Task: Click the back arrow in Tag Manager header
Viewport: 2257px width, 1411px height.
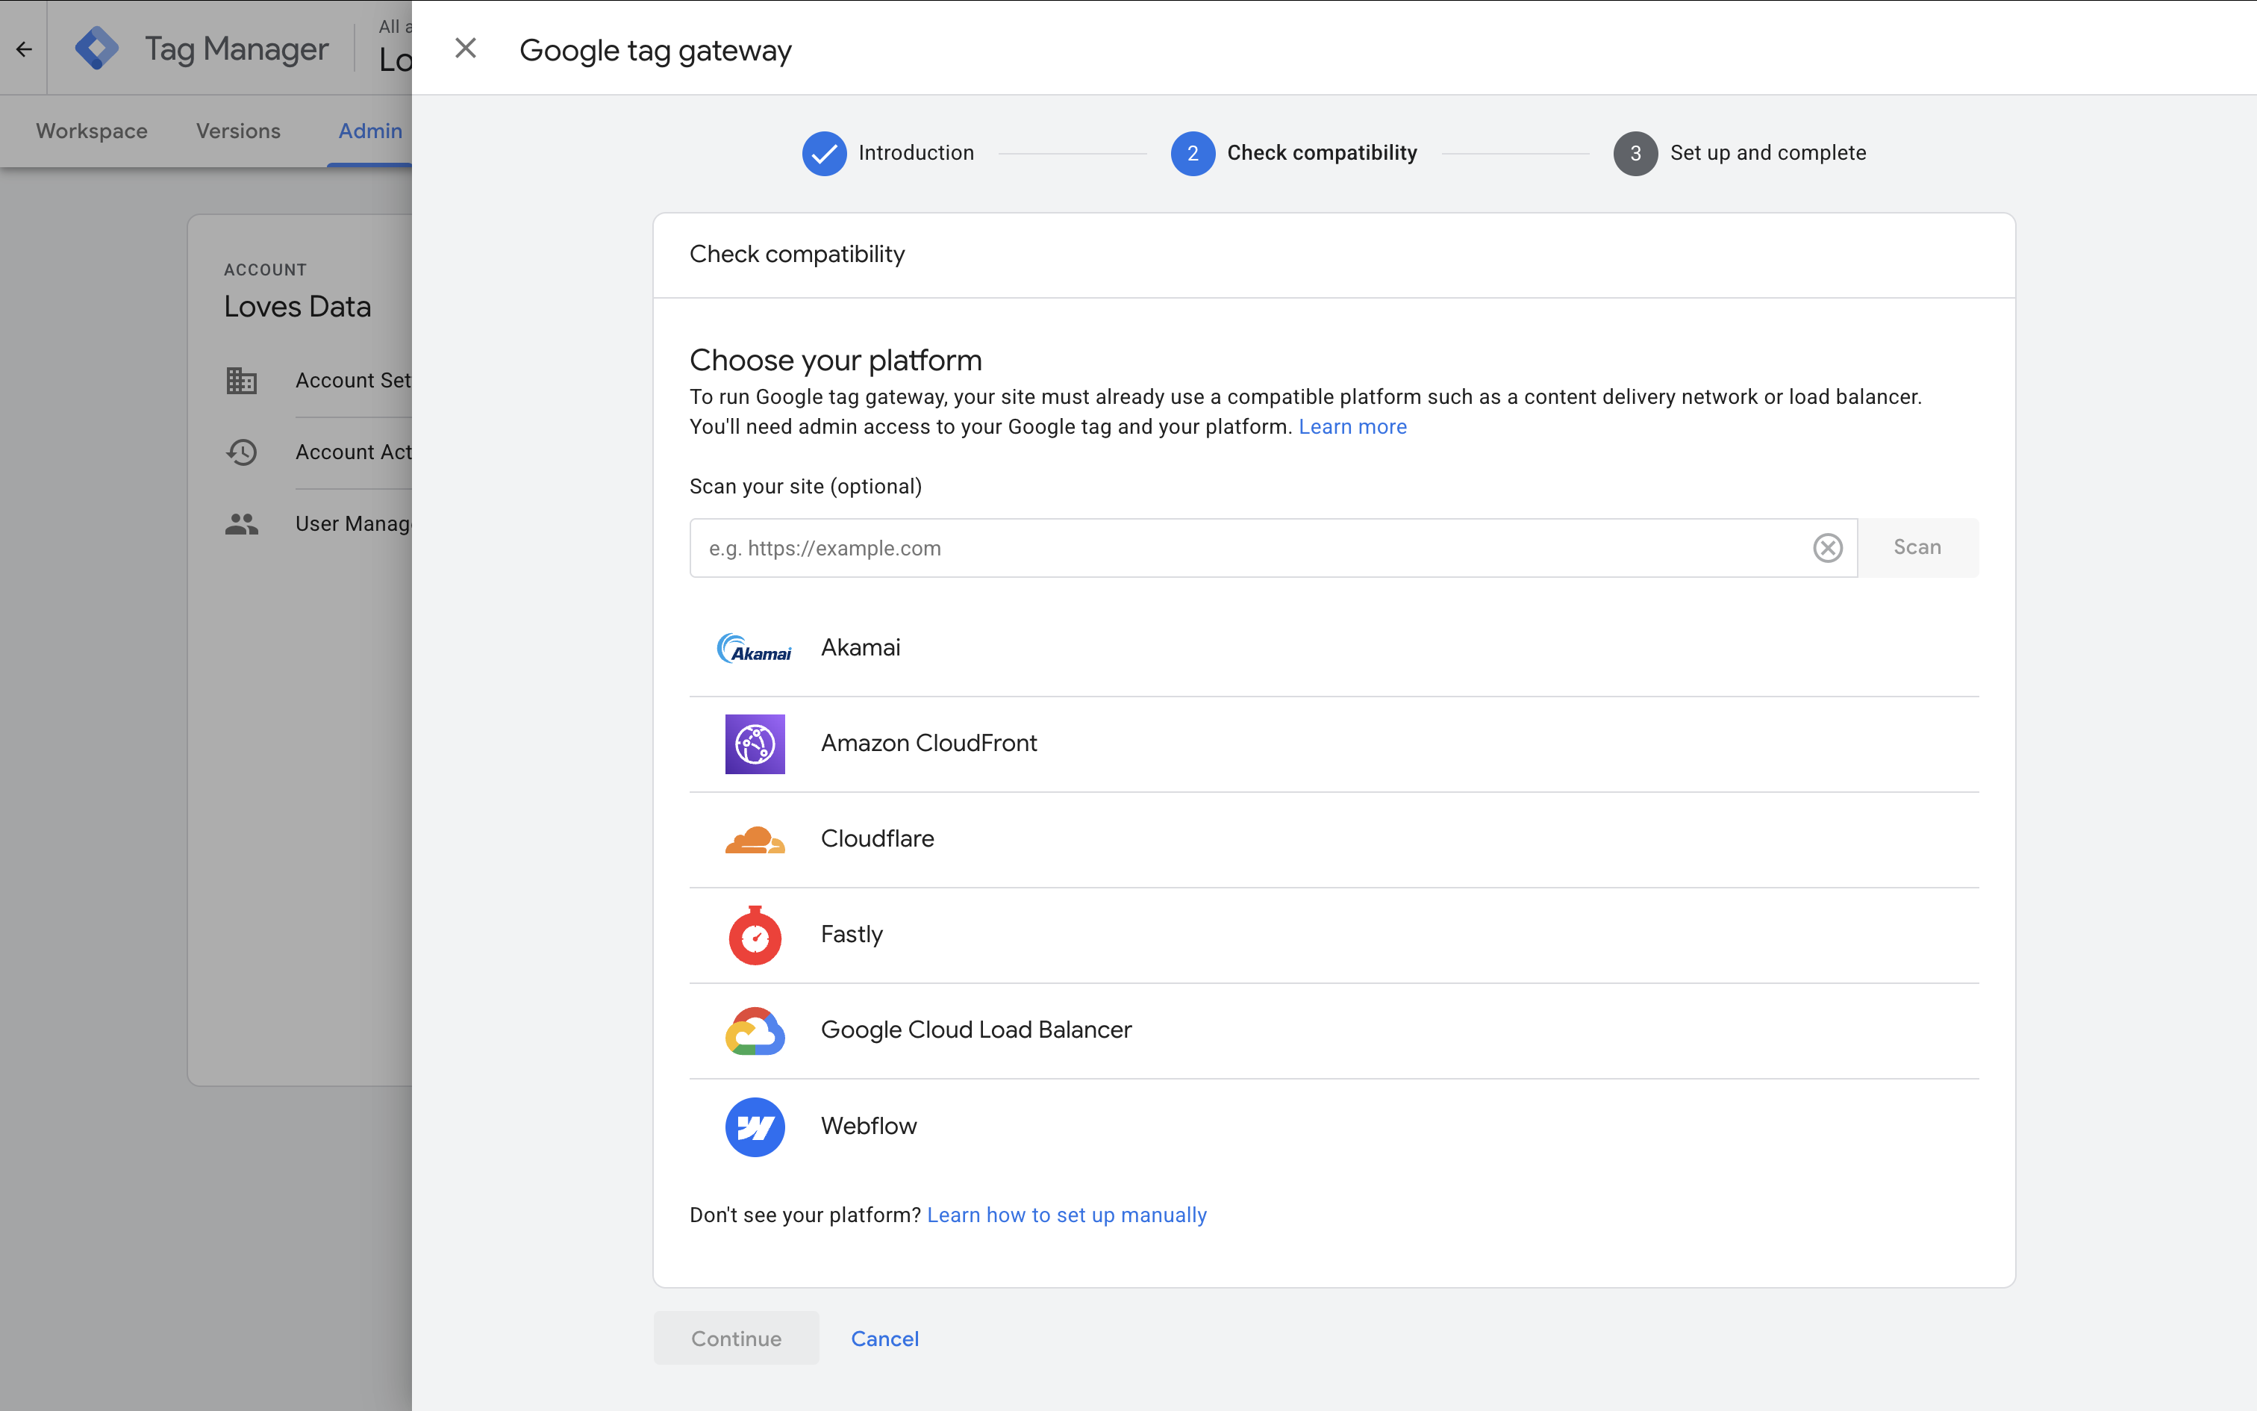Action: (24, 49)
